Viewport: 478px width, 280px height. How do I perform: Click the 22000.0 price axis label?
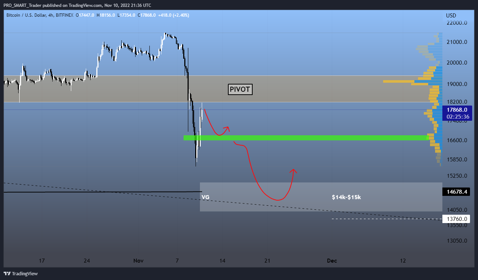[457, 23]
